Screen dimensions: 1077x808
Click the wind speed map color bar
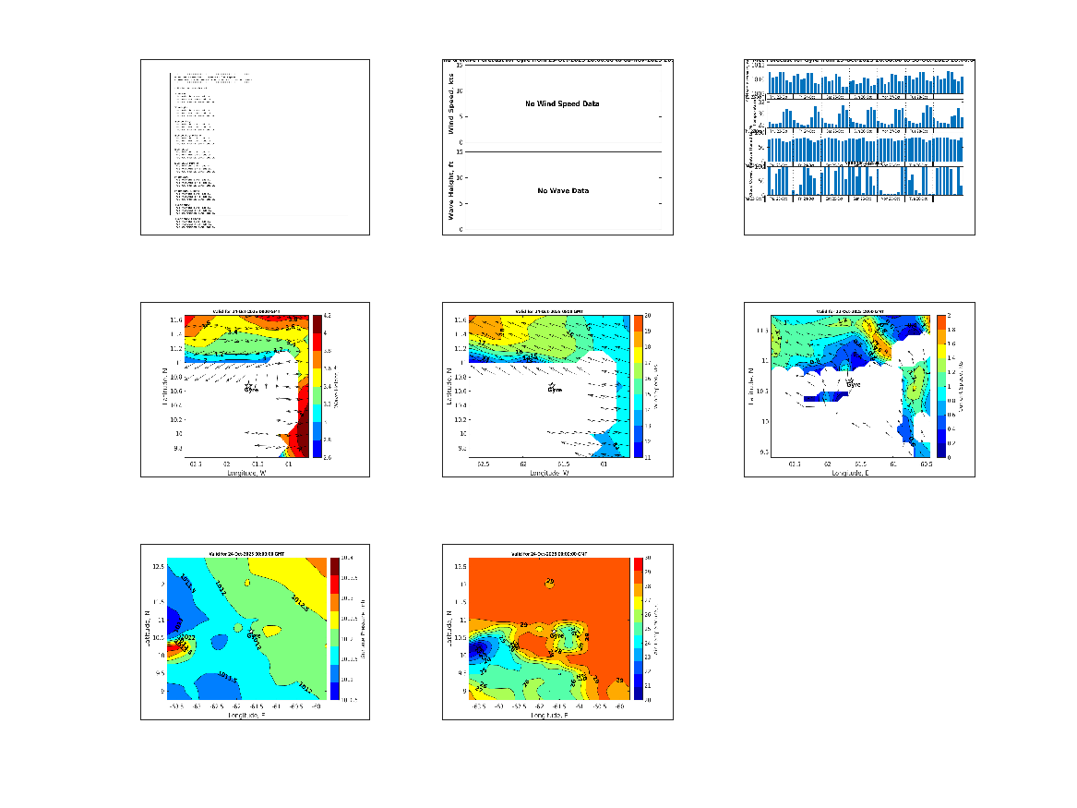tap(638, 386)
